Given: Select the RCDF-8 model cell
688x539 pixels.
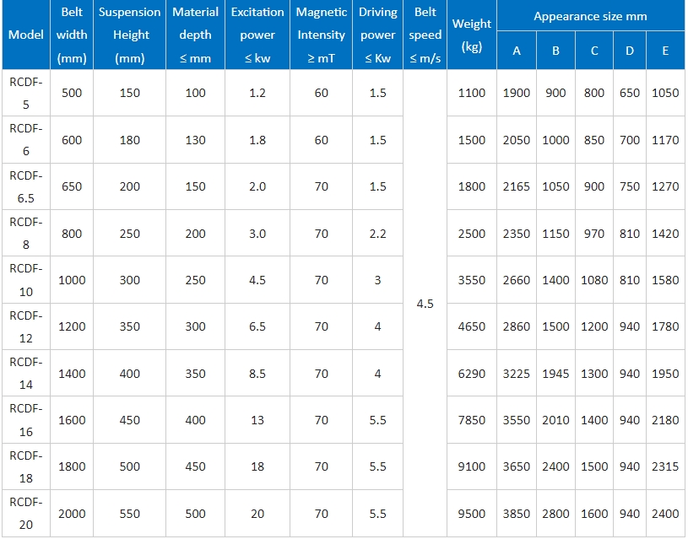Looking at the screenshot, I should (x=26, y=234).
